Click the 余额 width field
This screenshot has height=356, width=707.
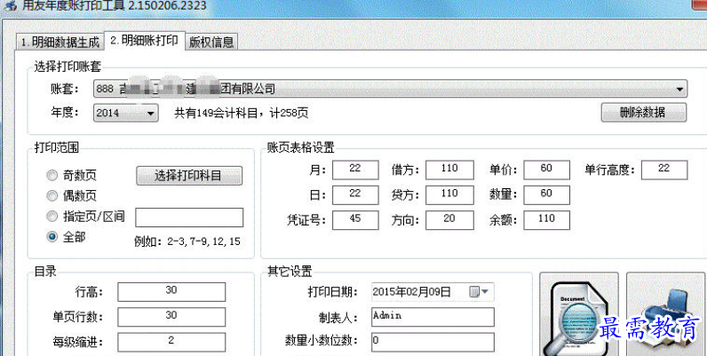pyautogui.click(x=546, y=220)
